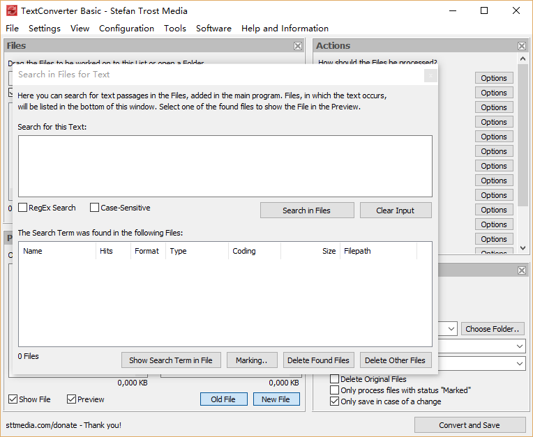
Task: Open the Configuration menu
Action: 126,29
